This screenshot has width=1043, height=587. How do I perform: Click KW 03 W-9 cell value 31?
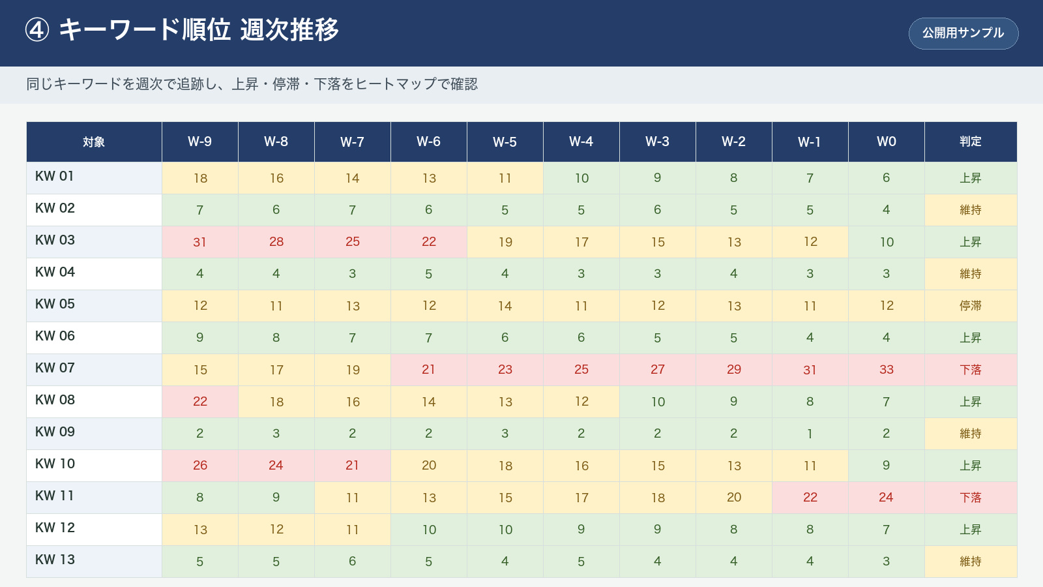200,242
